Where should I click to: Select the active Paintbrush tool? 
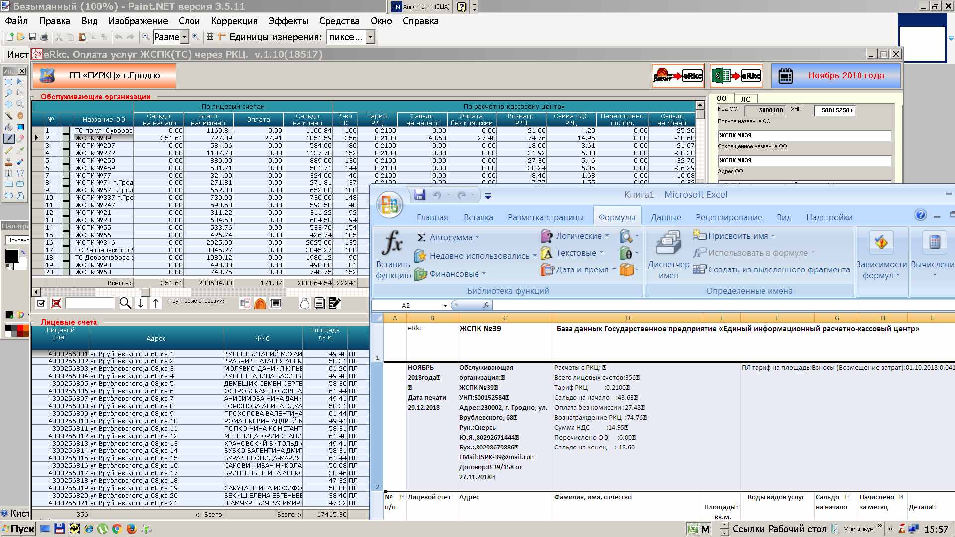tap(9, 139)
